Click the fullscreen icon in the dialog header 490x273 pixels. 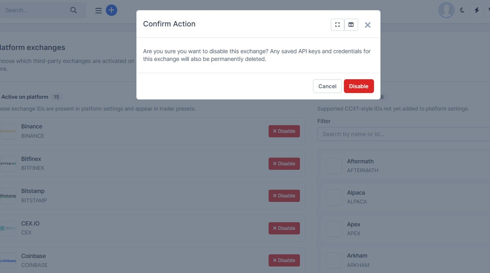coord(337,25)
